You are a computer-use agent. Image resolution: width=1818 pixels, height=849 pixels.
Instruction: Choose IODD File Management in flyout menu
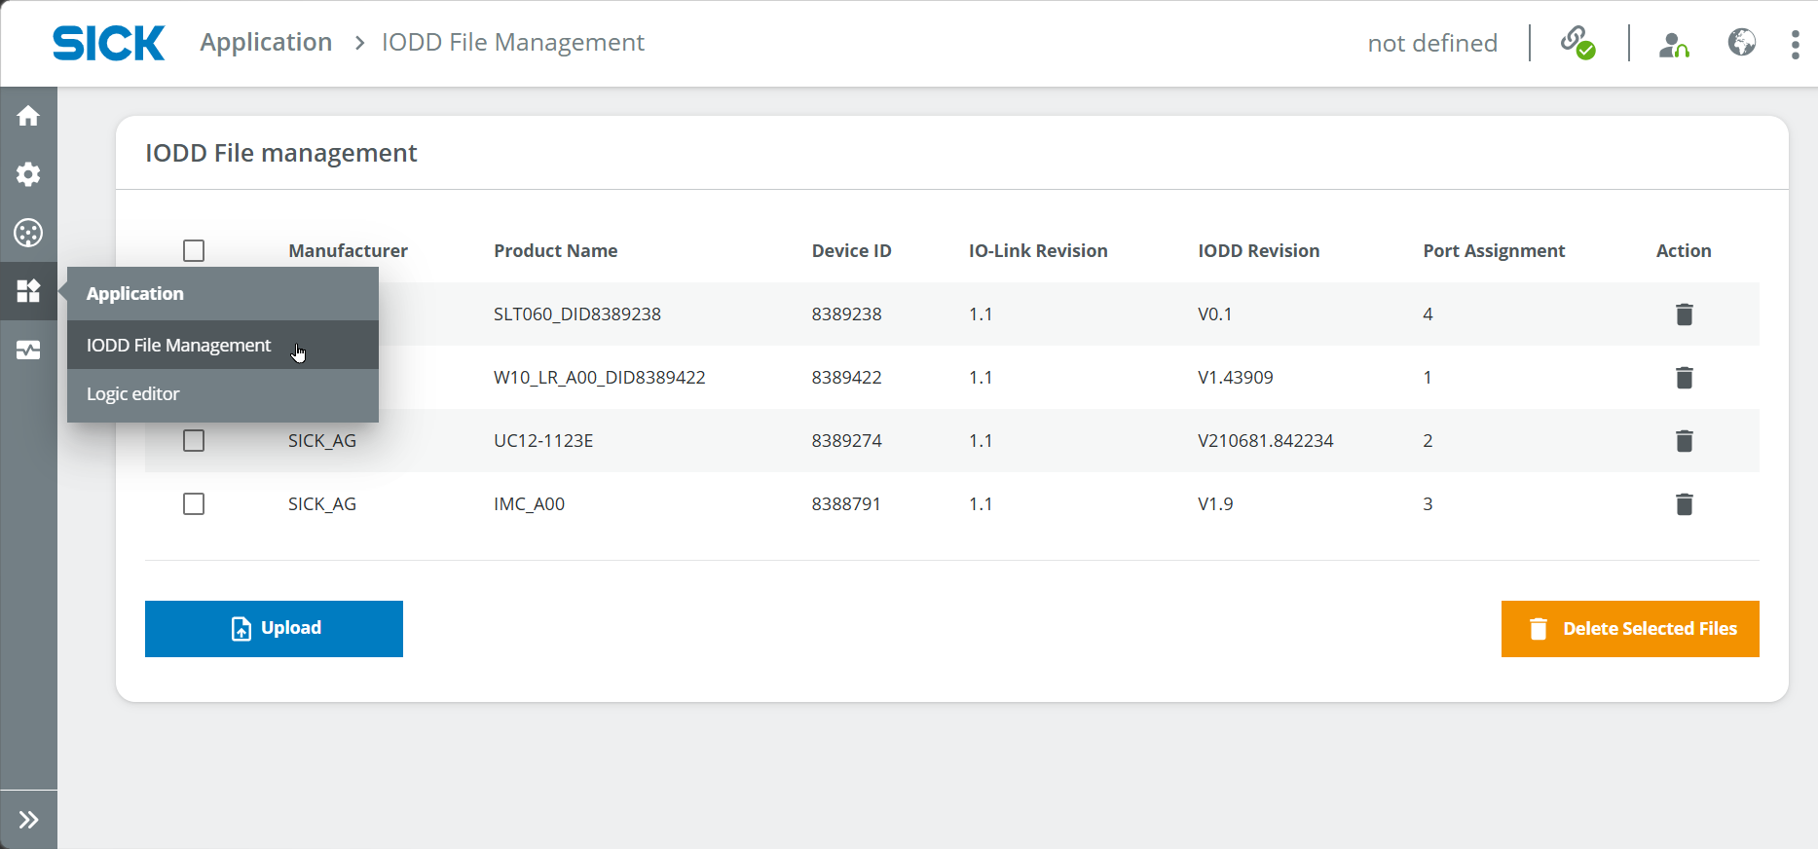click(x=223, y=345)
